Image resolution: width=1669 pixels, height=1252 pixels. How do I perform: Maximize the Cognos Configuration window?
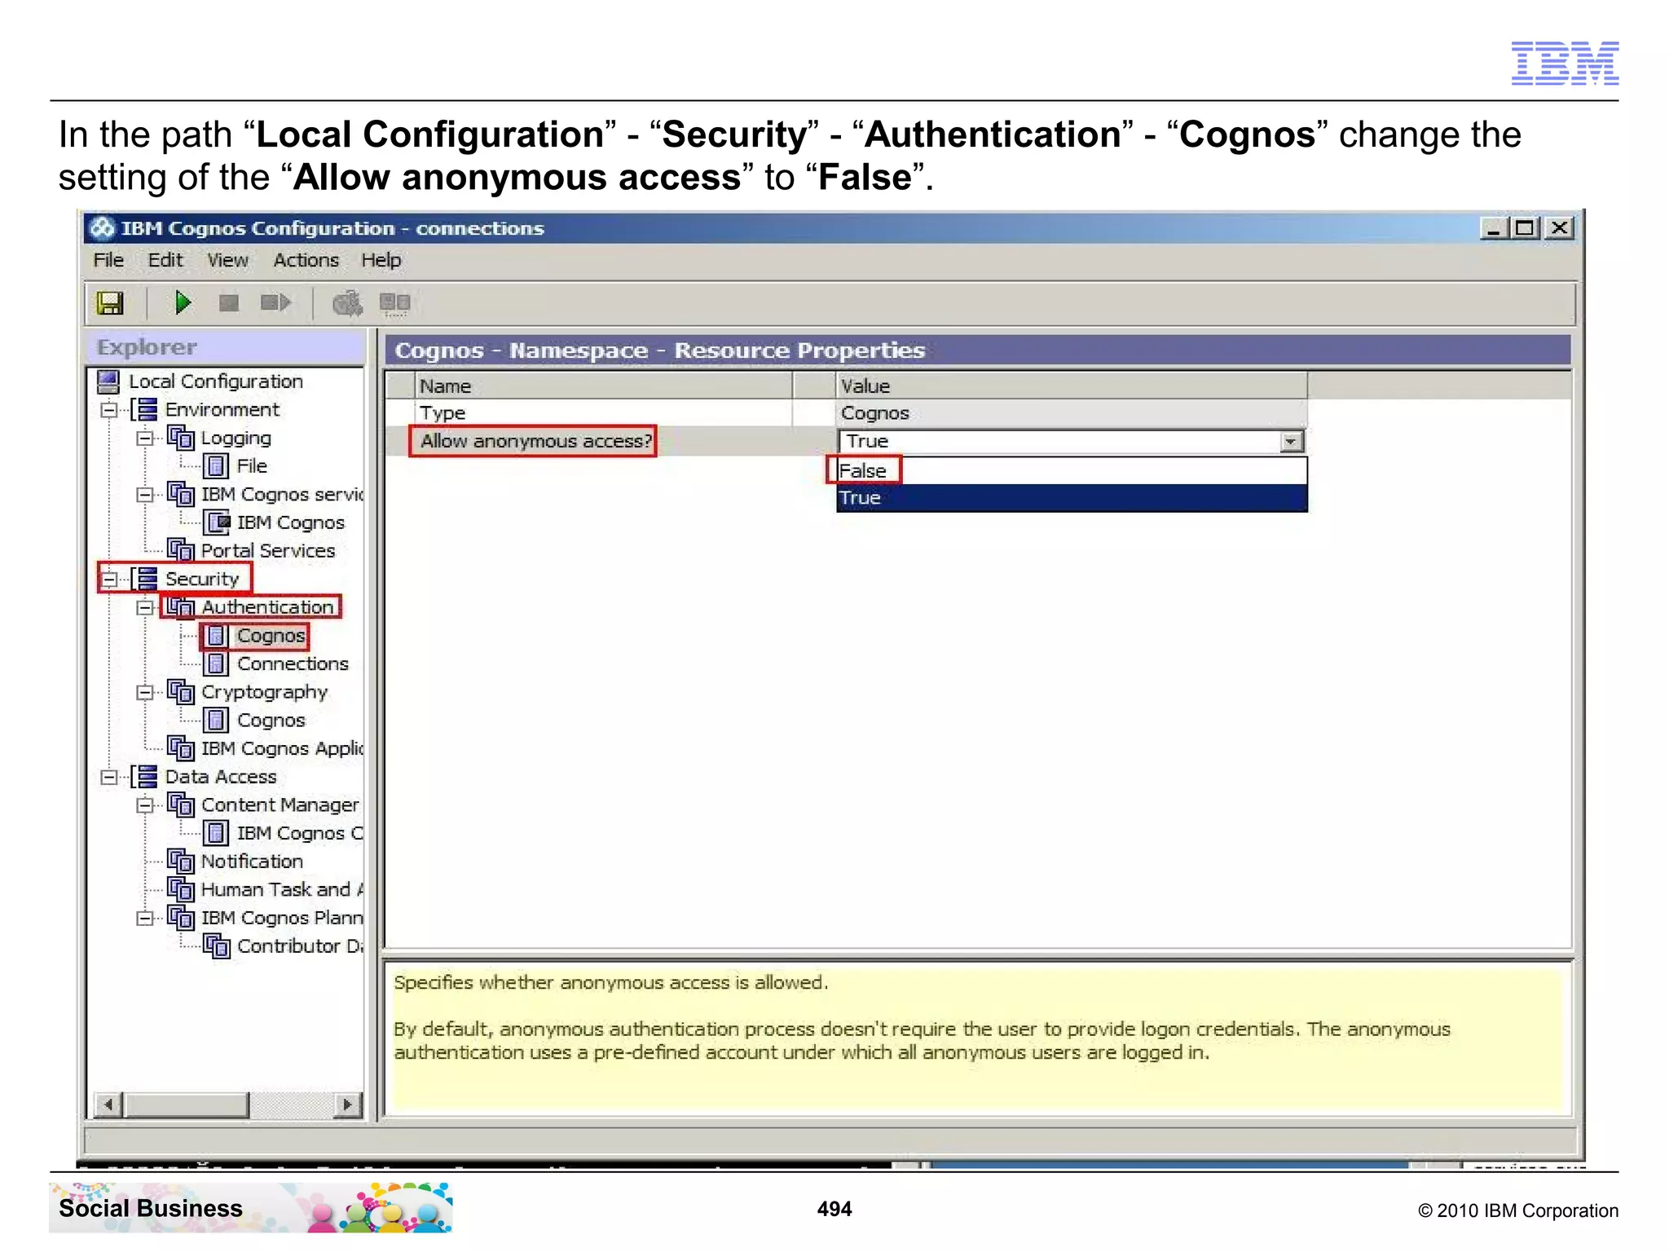click(x=1525, y=228)
